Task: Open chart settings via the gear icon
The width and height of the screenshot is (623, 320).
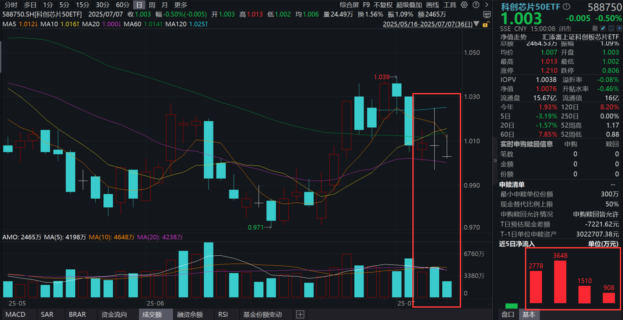Action: [x=463, y=5]
